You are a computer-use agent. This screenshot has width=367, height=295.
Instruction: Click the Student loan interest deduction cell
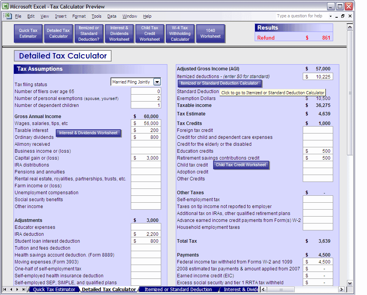(x=146, y=241)
